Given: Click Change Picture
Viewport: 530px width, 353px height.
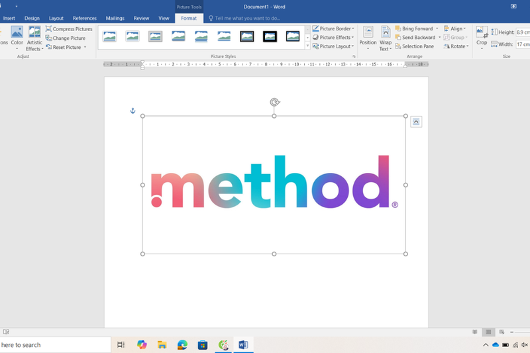Looking at the screenshot, I should (x=66, y=38).
